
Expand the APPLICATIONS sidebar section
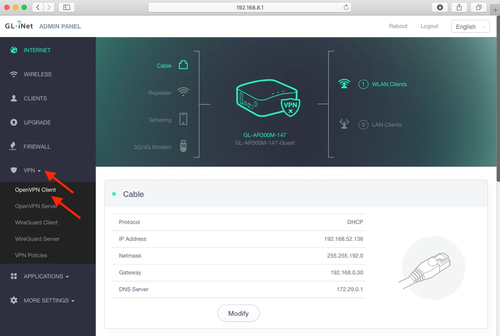coord(46,276)
